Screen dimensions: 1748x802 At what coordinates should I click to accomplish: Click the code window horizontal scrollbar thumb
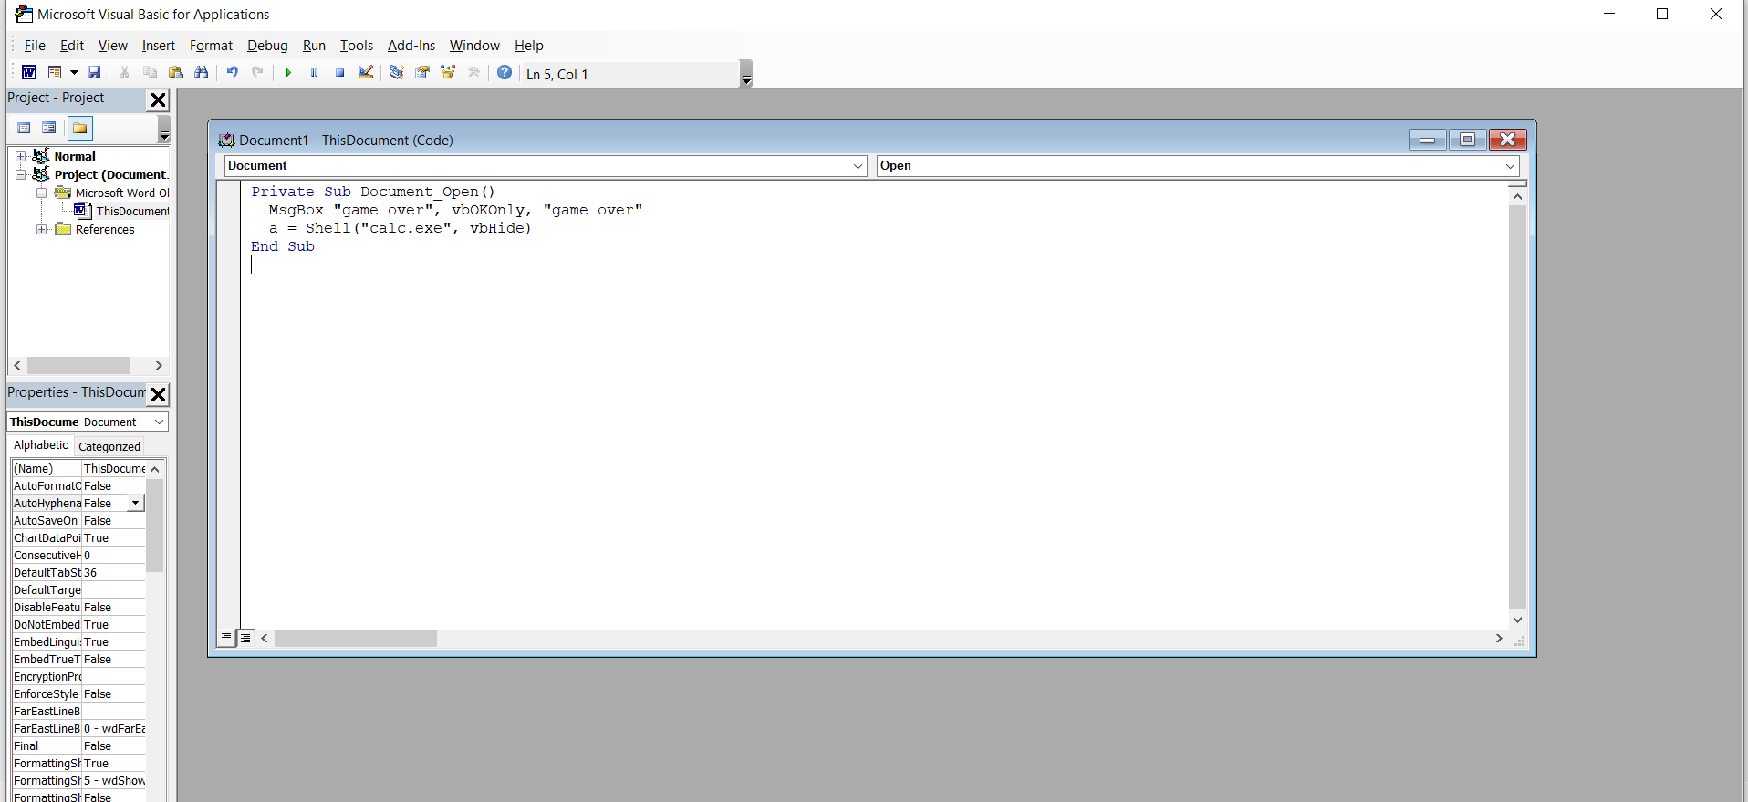[356, 639]
